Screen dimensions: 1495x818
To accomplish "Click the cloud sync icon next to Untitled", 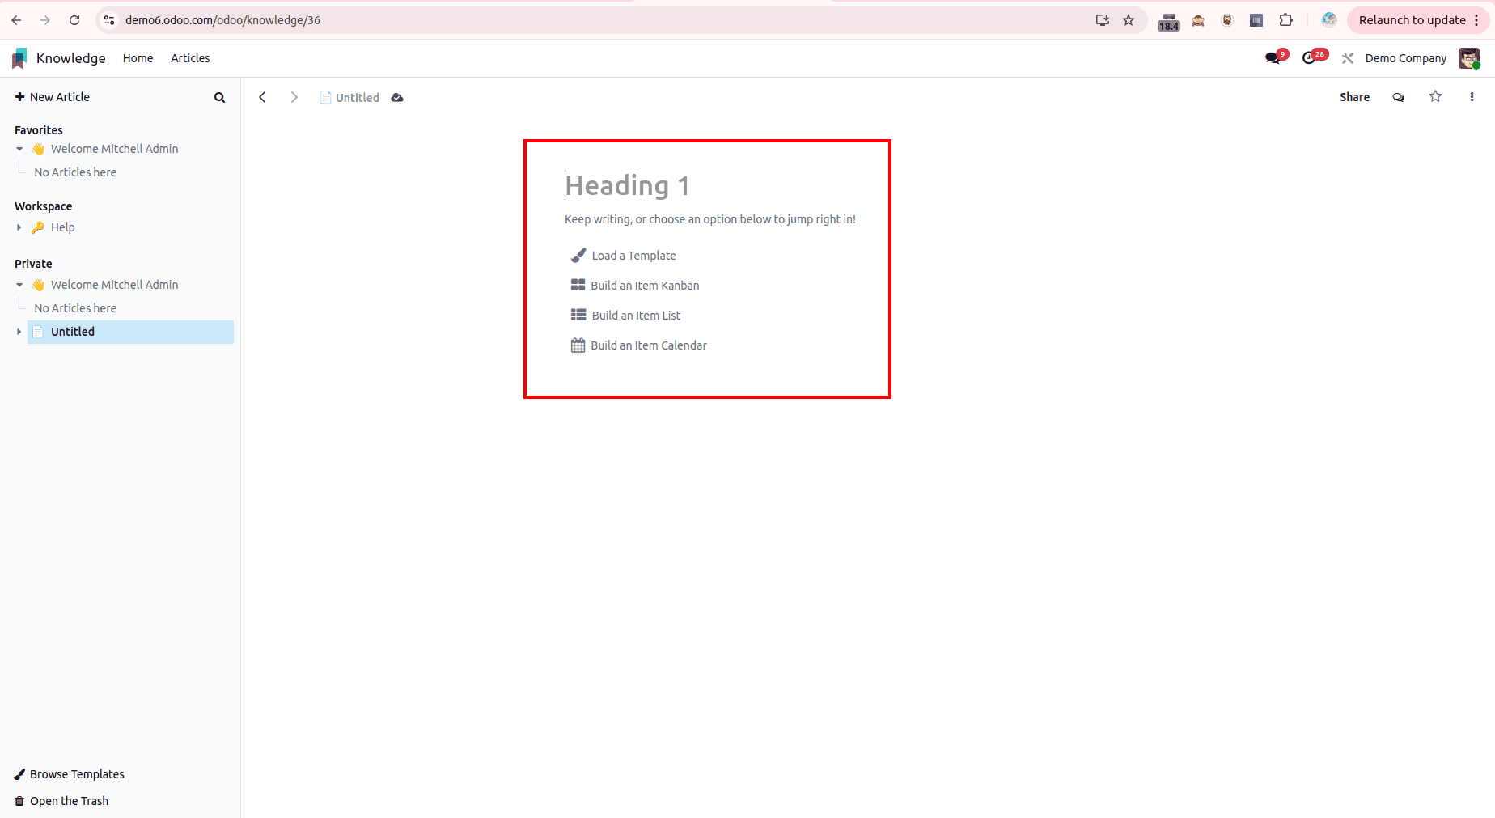I will point(397,97).
